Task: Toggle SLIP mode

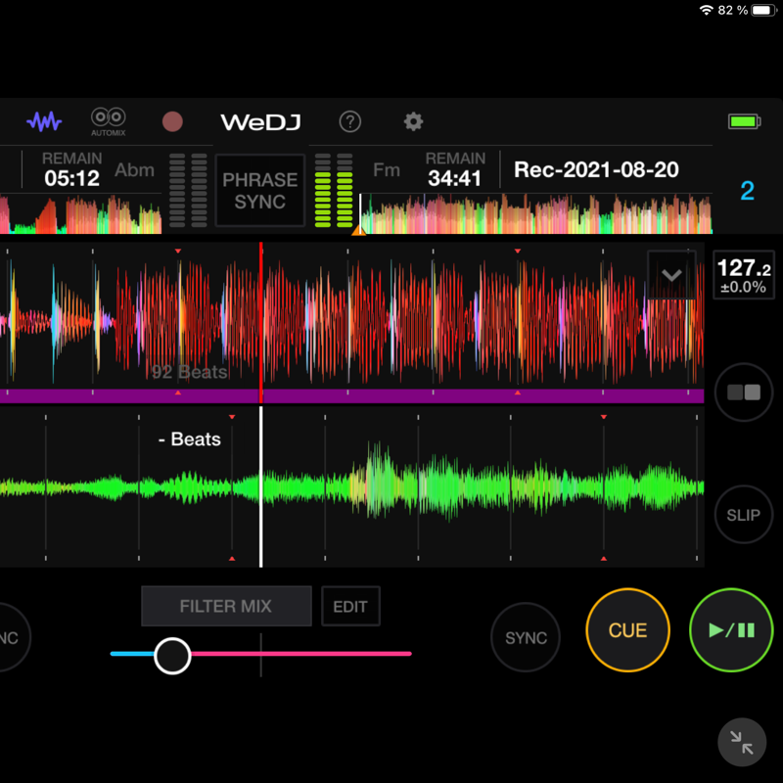Action: (744, 515)
